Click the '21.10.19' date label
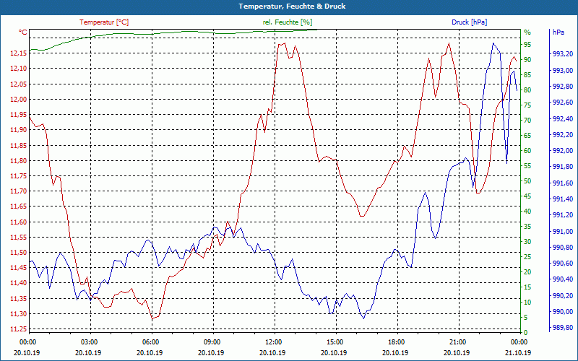Image resolution: width=578 pixels, height=361 pixels. [x=519, y=352]
